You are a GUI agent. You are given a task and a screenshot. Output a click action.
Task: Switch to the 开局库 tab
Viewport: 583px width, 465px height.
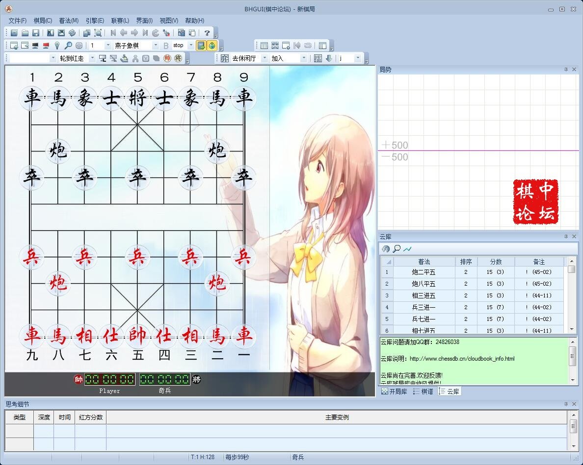pyautogui.click(x=394, y=392)
